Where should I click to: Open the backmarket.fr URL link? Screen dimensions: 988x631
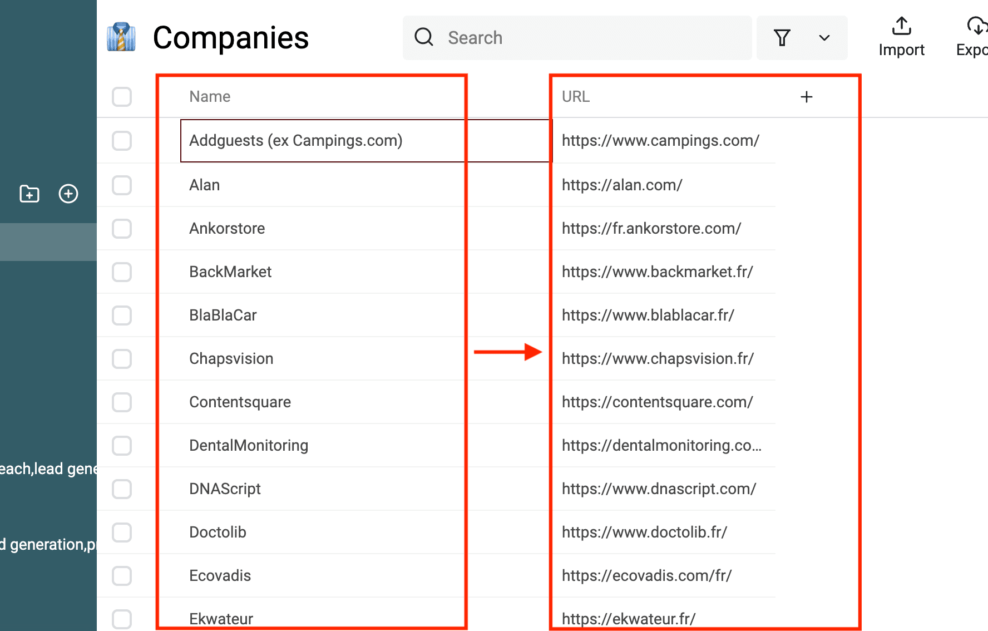657,272
